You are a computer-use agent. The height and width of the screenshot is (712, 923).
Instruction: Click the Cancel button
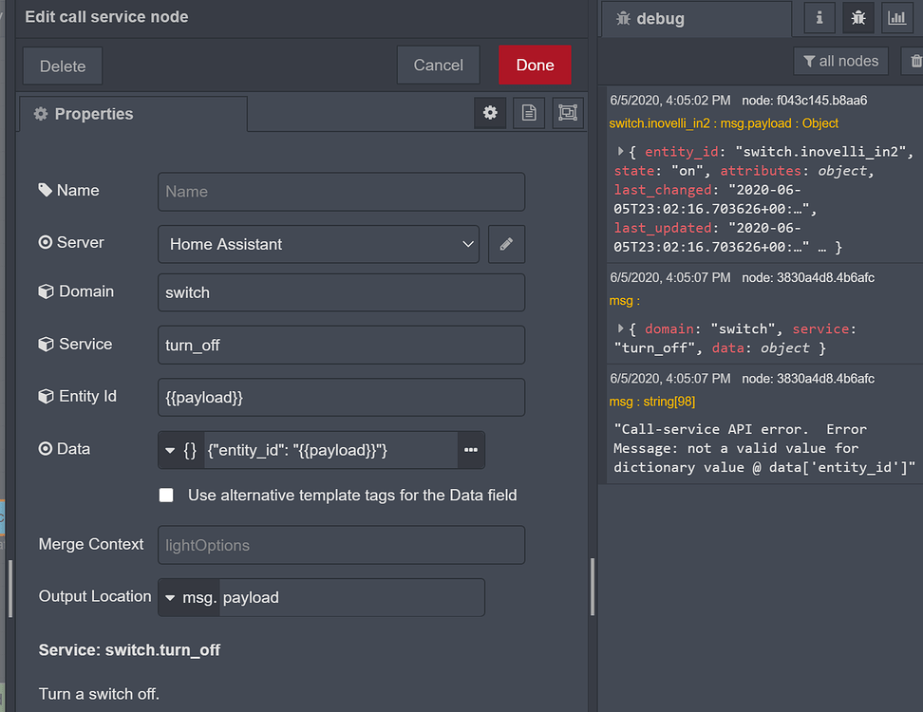tap(438, 66)
